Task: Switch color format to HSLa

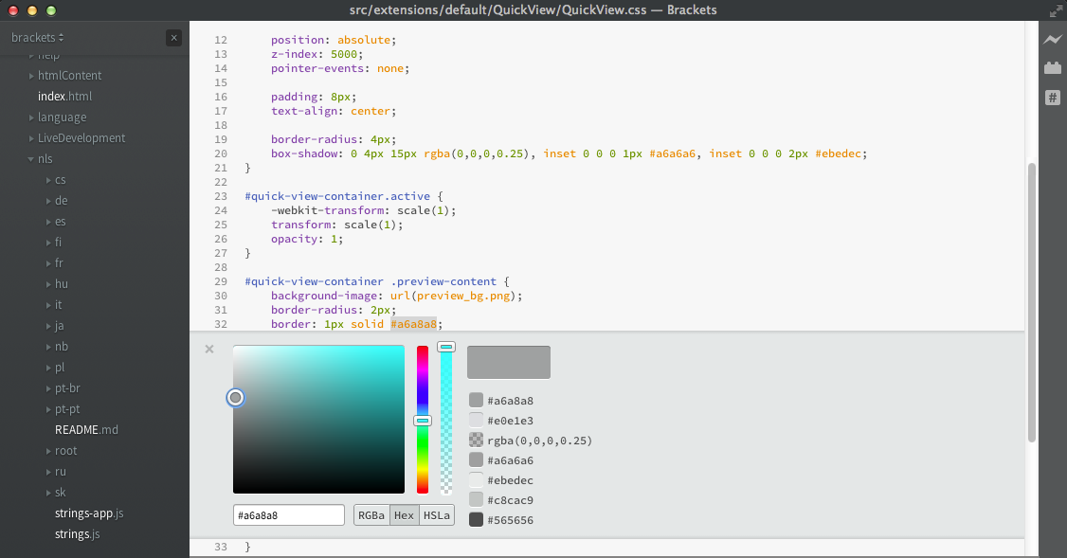Action: point(437,515)
